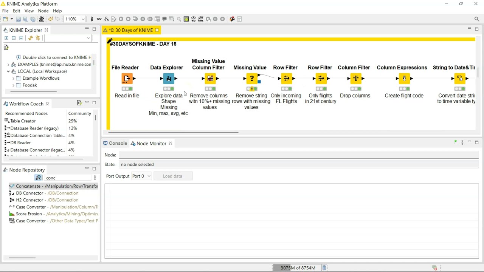Click the Row Filter node for FL flights
This screenshot has height=272, width=484.
[286, 79]
